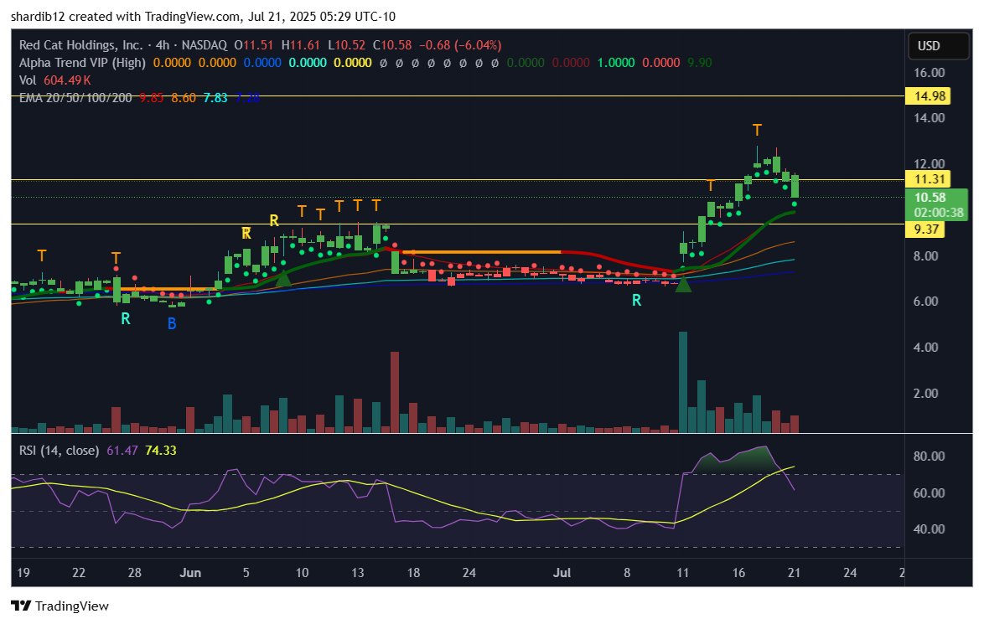Click the 2.00 price axis label
The width and height of the screenshot is (984, 624).
point(925,394)
